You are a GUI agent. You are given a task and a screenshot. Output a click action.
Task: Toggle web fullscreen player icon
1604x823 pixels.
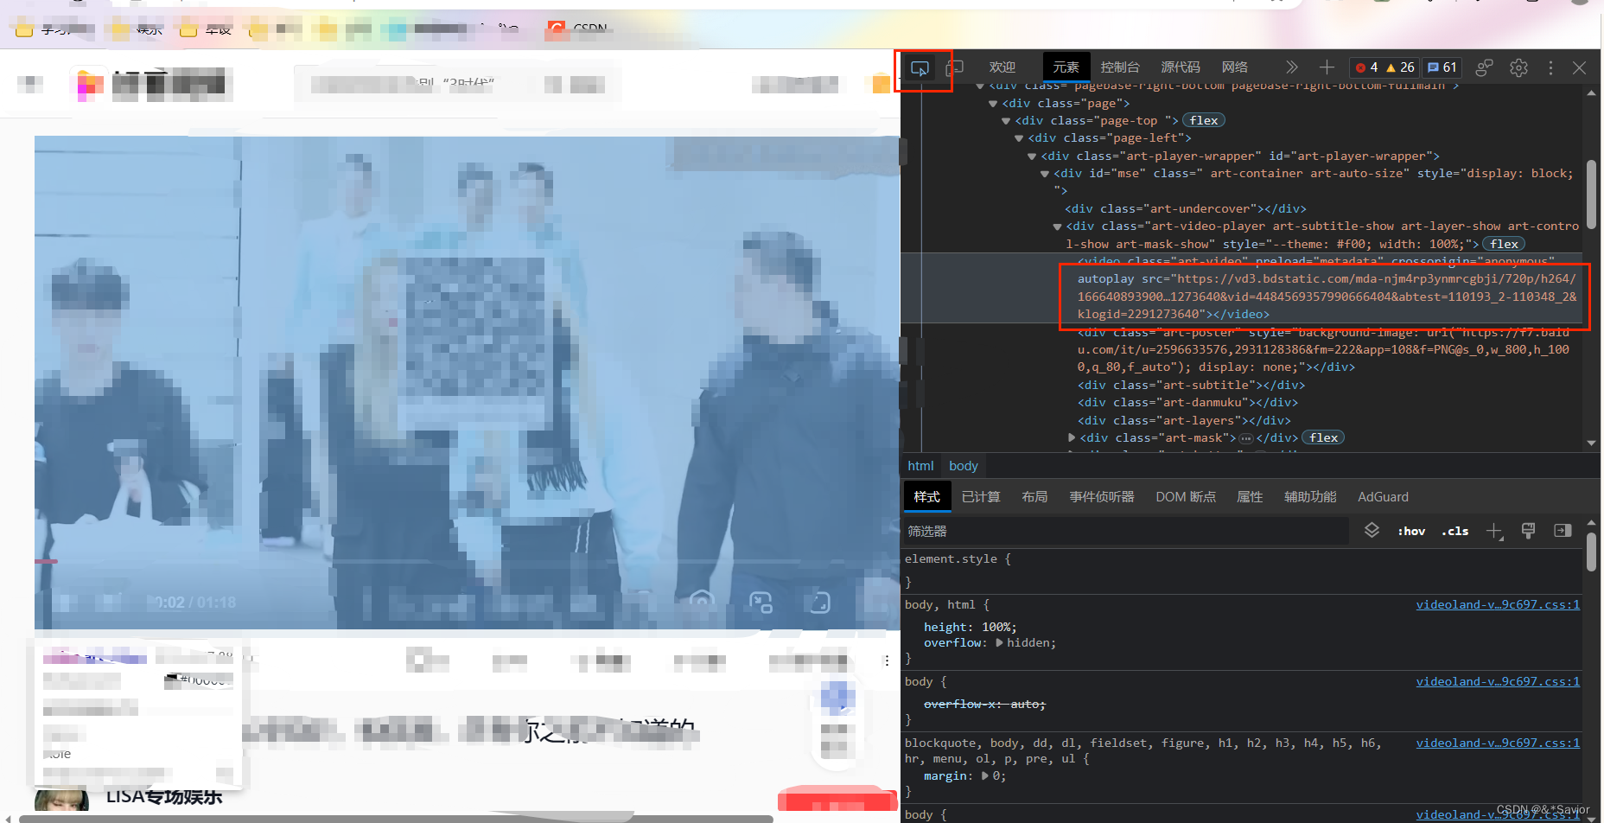[x=820, y=602]
